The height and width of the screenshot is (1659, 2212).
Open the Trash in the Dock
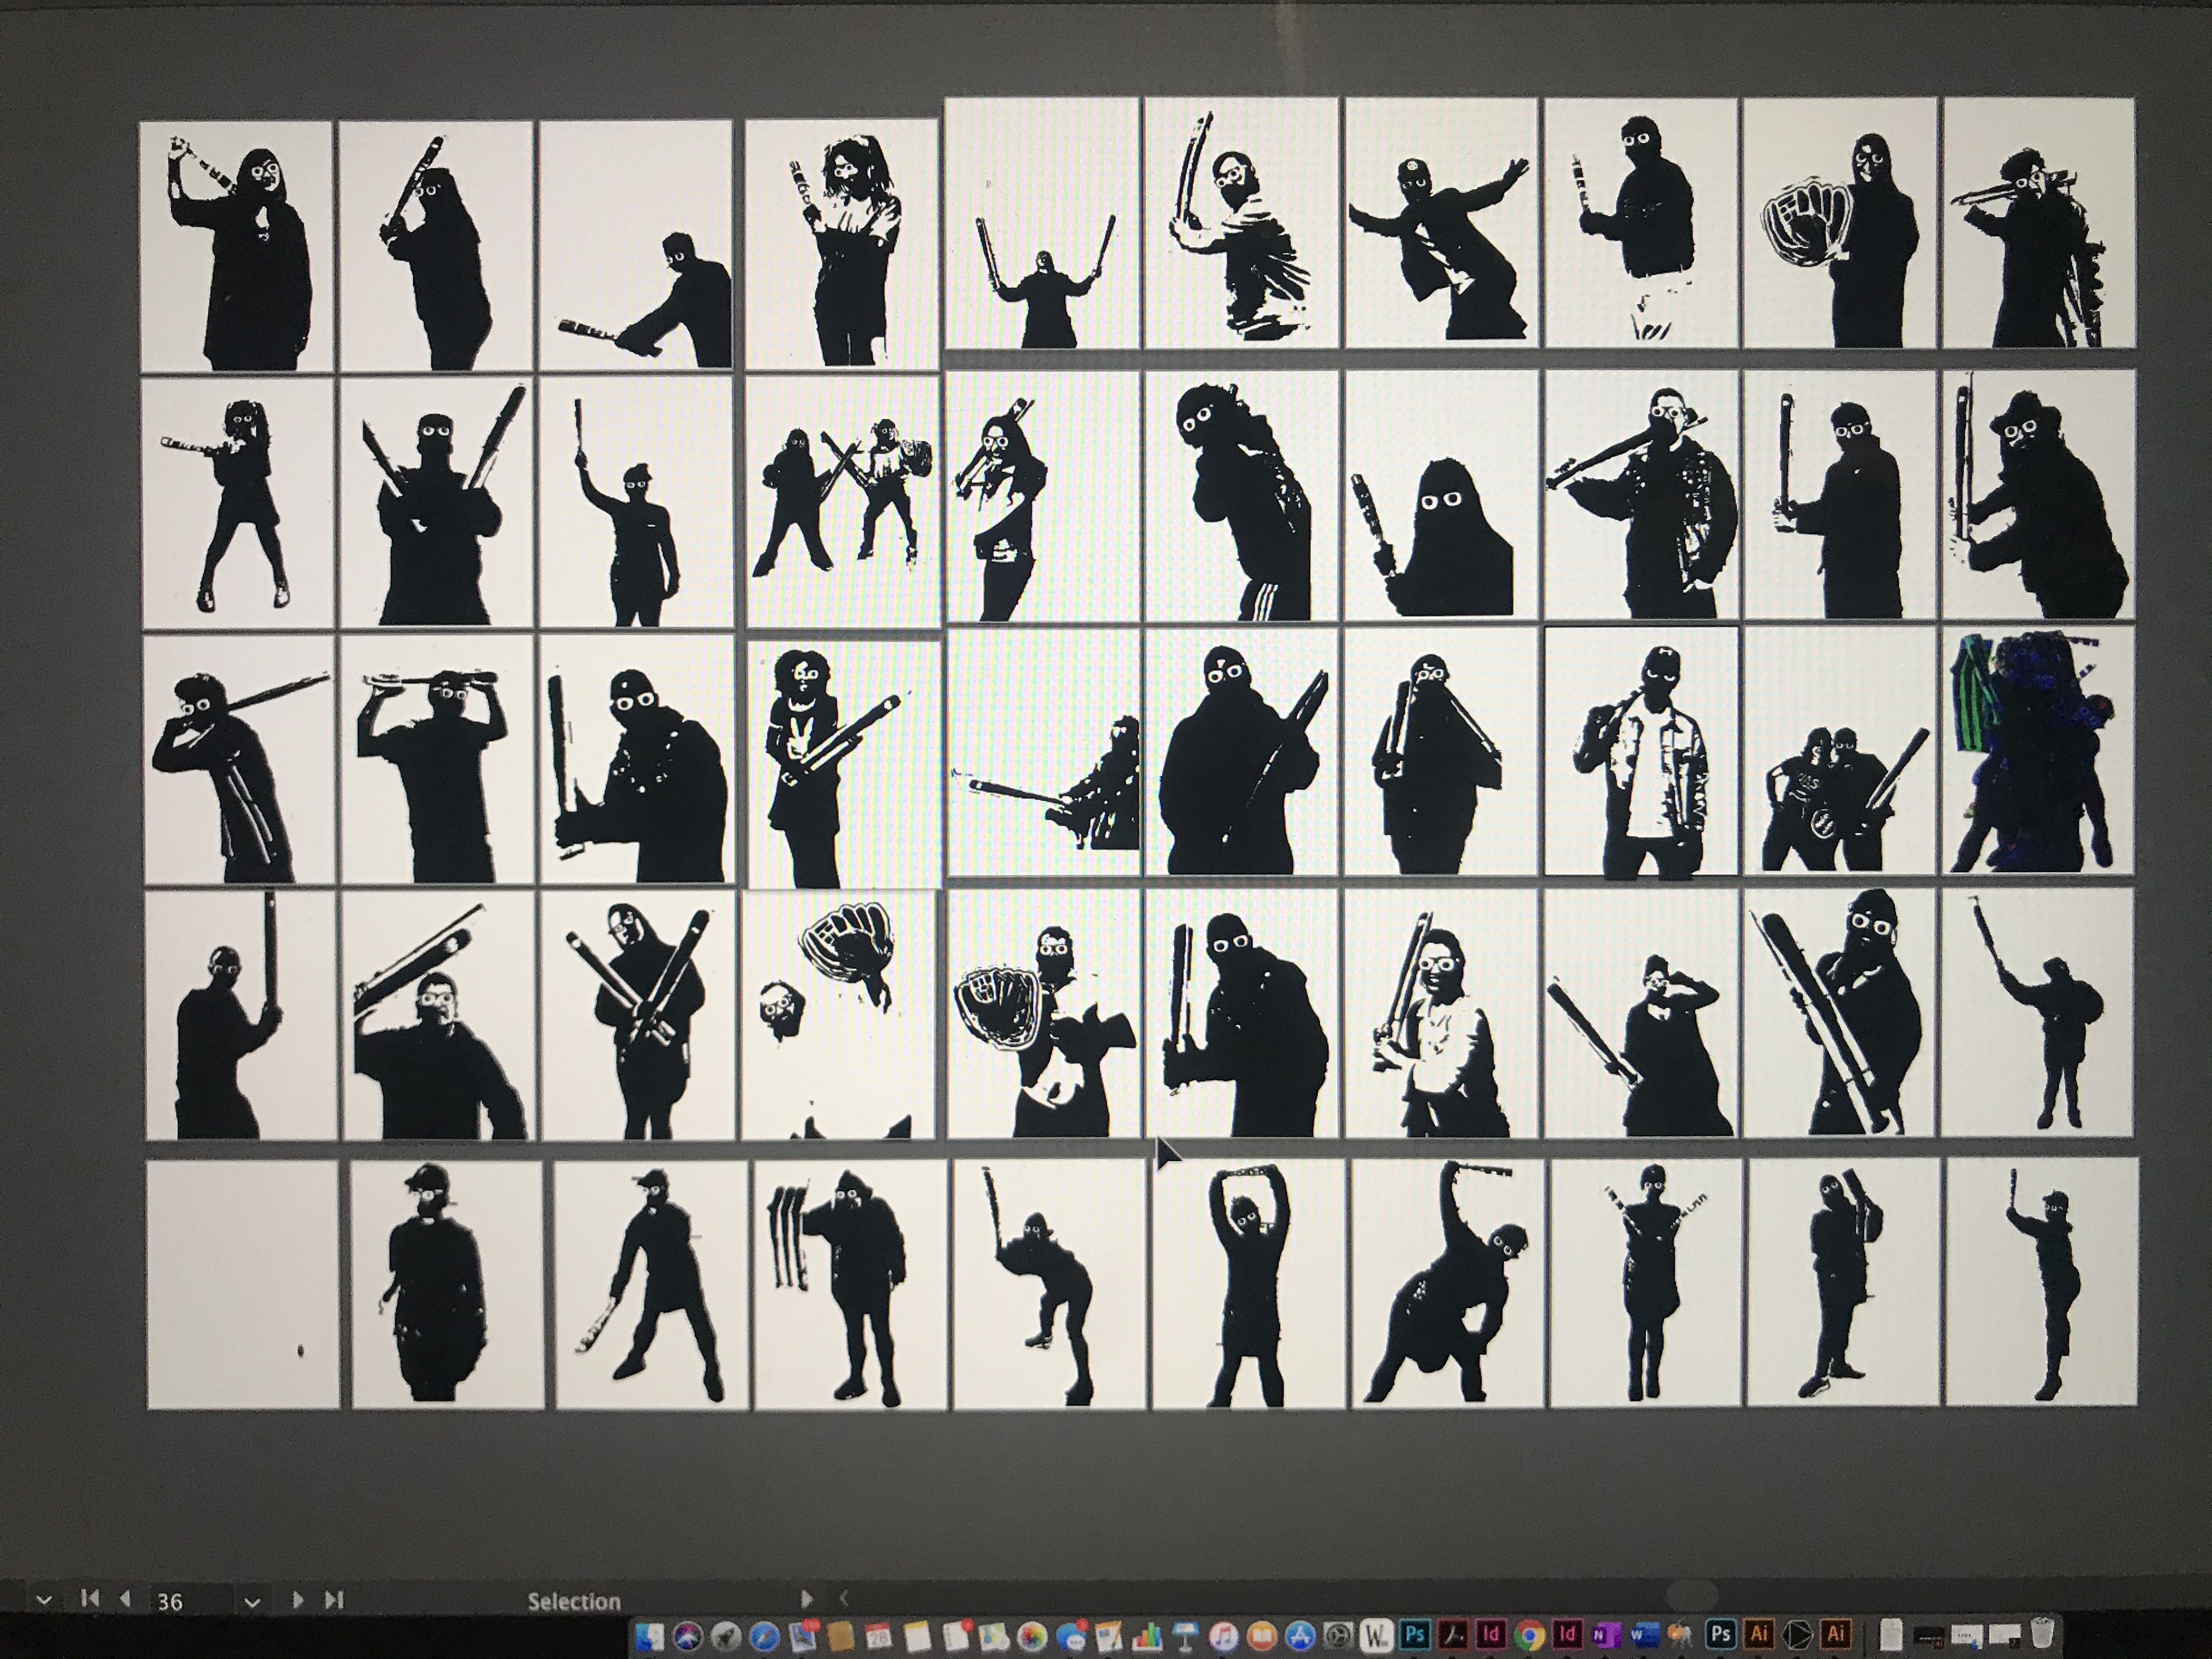pos(2041,1633)
